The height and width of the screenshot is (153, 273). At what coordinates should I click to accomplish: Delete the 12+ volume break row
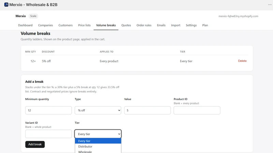coord(242,61)
